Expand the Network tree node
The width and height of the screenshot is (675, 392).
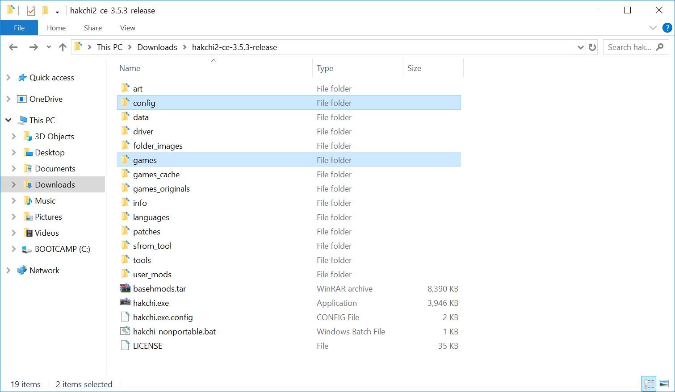tap(8, 271)
